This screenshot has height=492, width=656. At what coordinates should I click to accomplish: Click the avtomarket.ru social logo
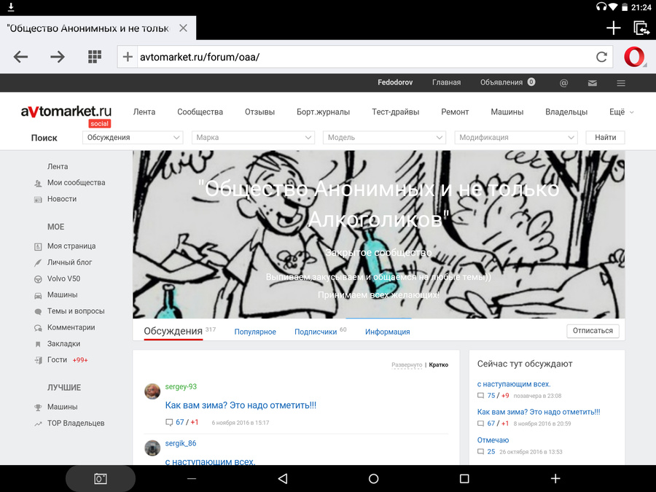pos(66,115)
